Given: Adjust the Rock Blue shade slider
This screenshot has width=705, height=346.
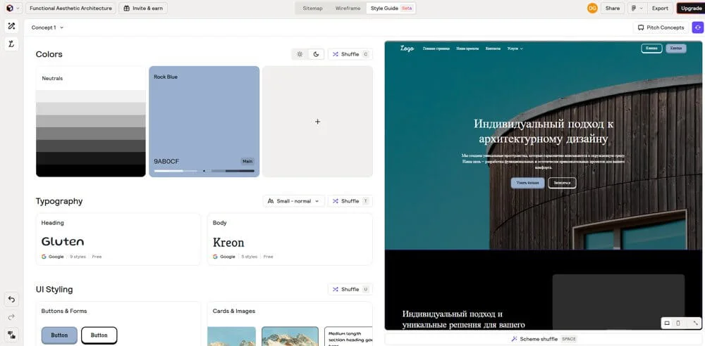Looking at the screenshot, I should (204, 171).
